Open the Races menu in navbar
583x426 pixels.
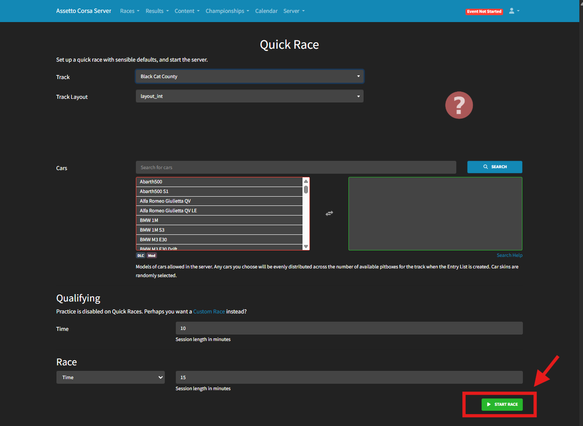point(129,11)
